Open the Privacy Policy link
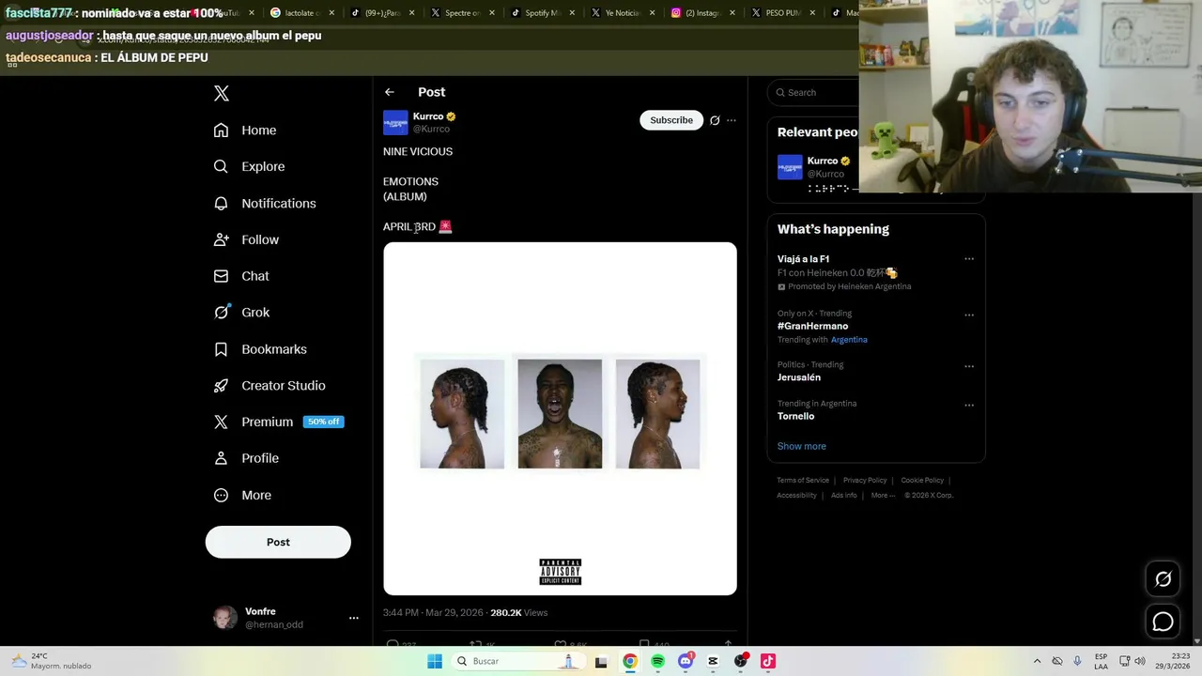 [865, 480]
